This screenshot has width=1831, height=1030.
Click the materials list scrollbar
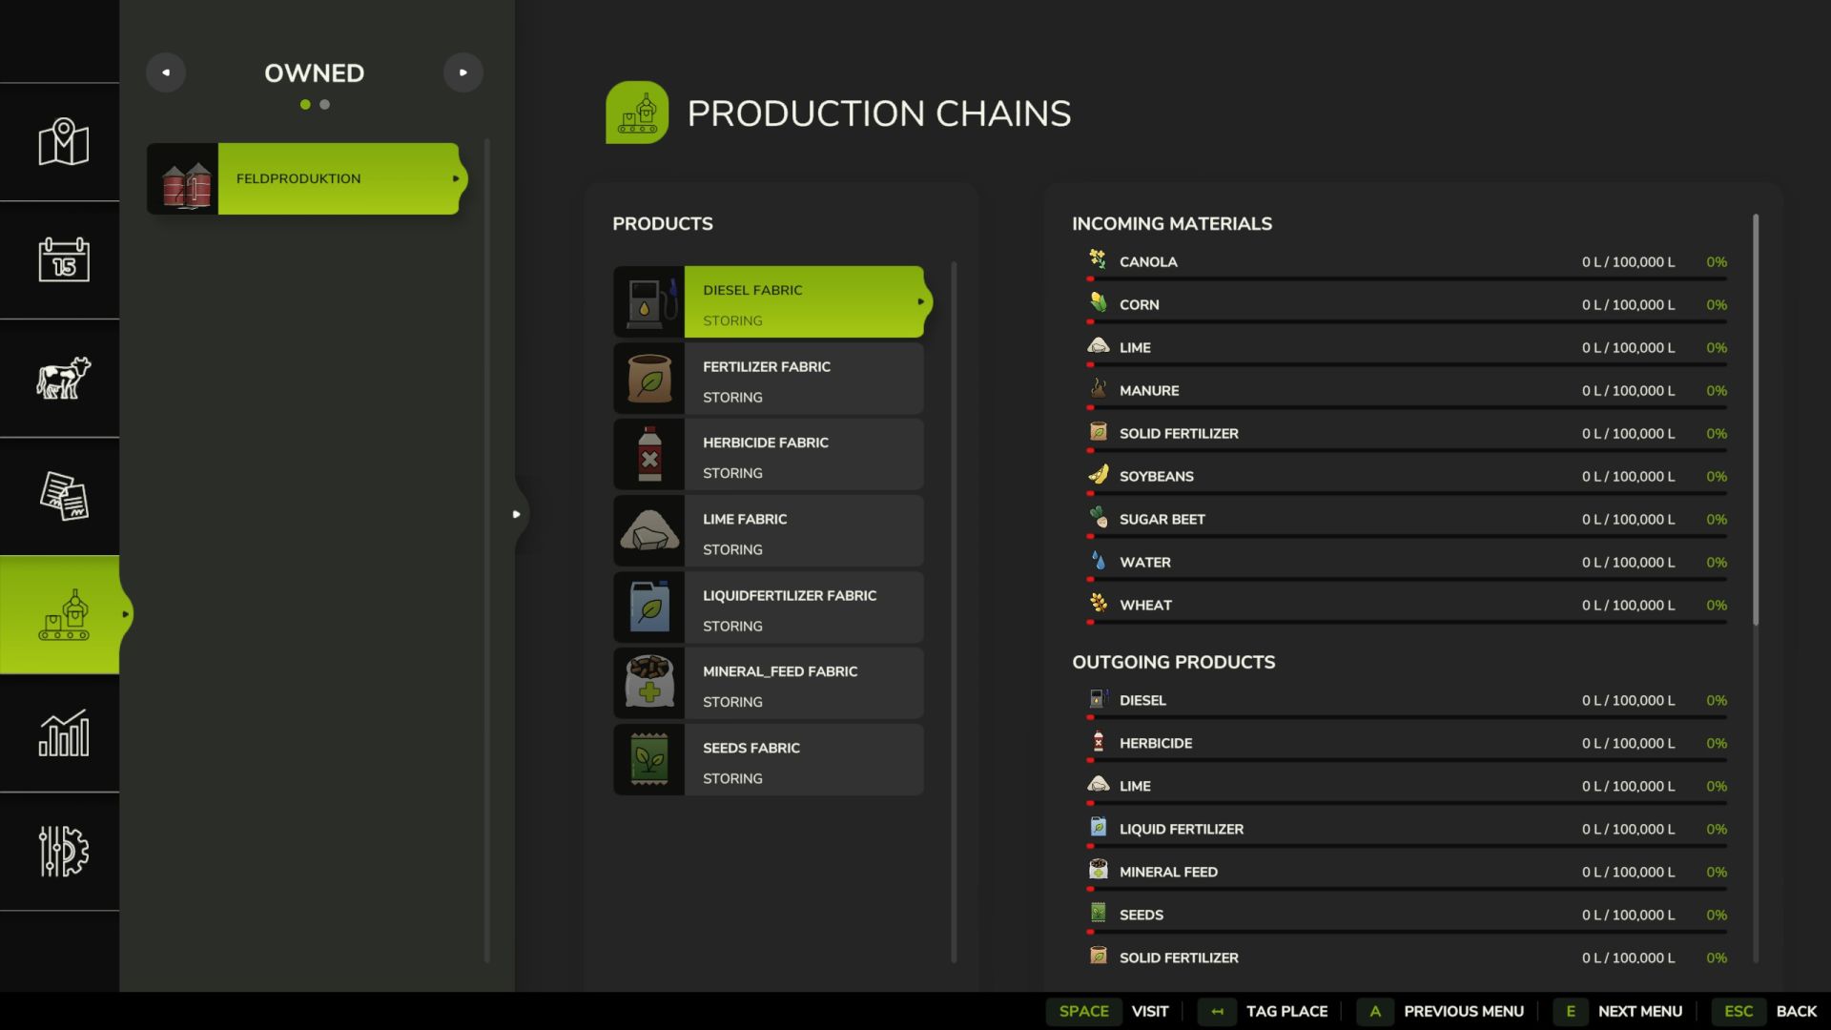1755,420
